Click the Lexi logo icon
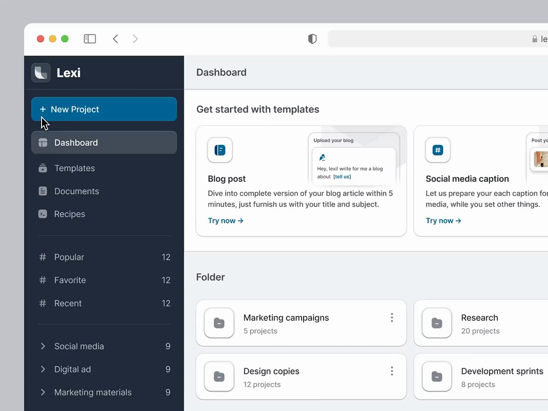The image size is (548, 411). [41, 73]
